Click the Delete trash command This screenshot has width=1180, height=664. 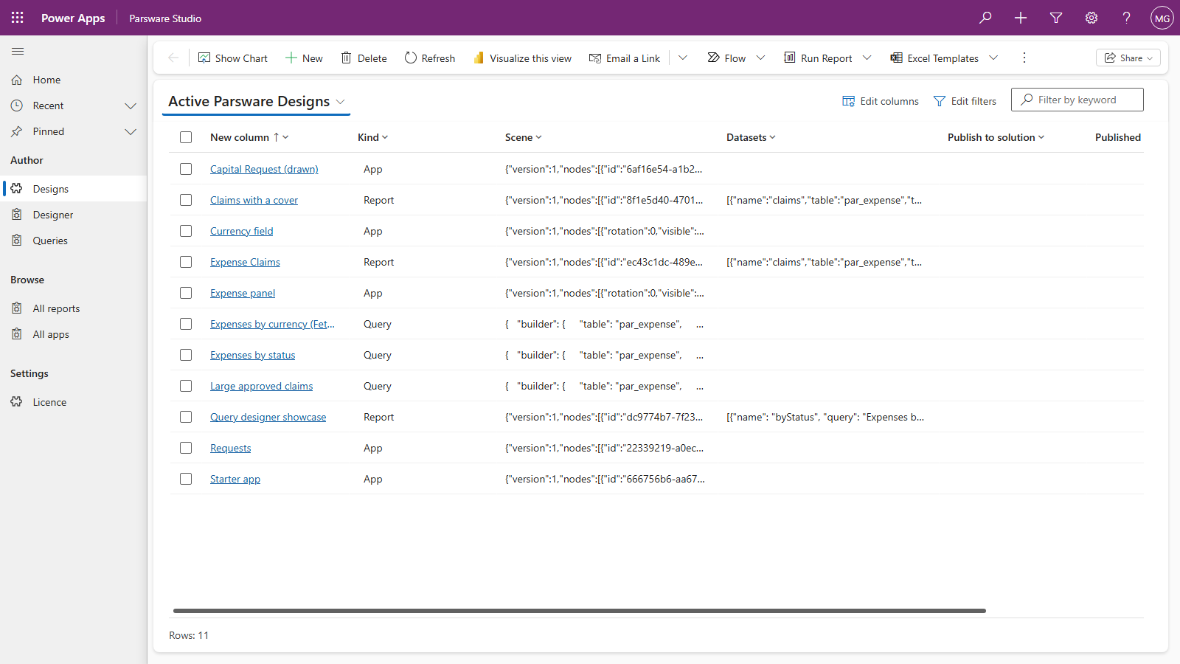364,58
